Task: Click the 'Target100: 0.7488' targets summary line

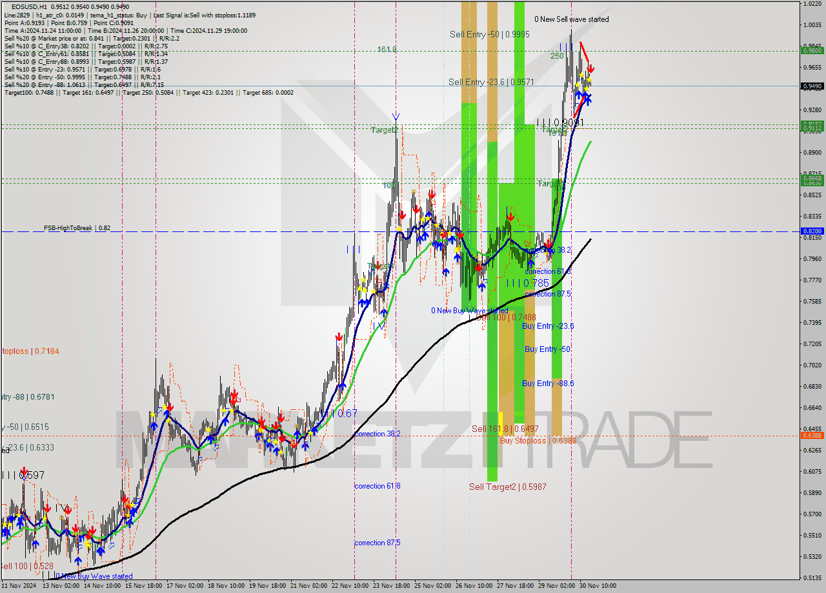Action: click(x=148, y=92)
